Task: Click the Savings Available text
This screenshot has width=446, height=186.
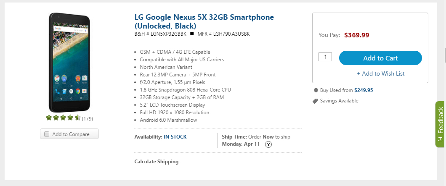Action: 339,101
